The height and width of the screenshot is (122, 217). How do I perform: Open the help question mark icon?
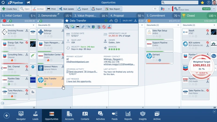[209, 2]
